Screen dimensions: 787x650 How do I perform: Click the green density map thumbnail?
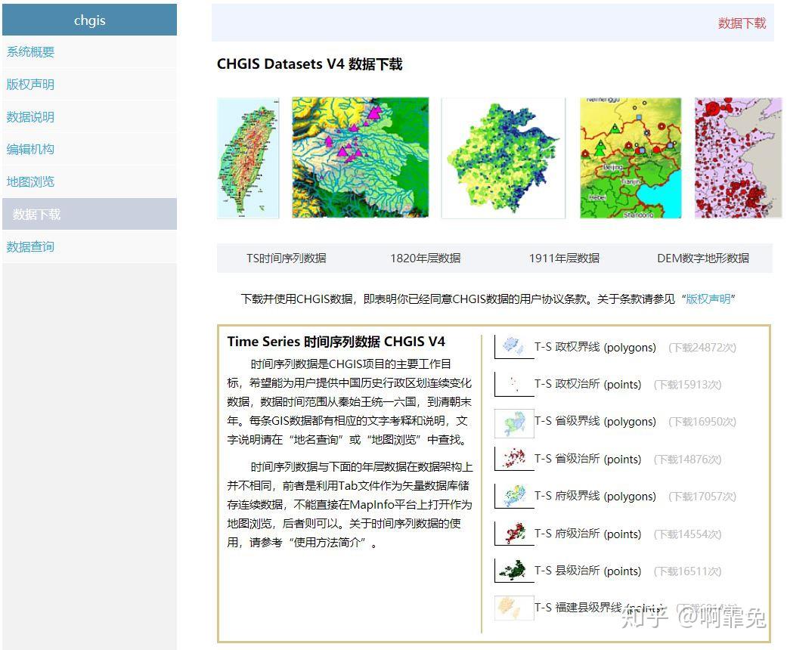(503, 158)
